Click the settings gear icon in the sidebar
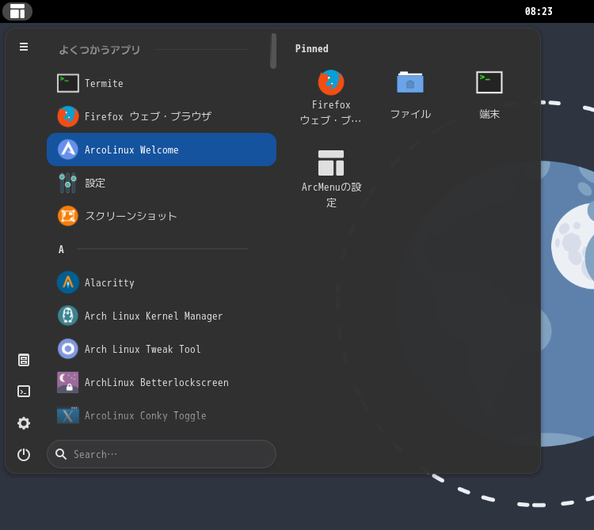 tap(24, 423)
